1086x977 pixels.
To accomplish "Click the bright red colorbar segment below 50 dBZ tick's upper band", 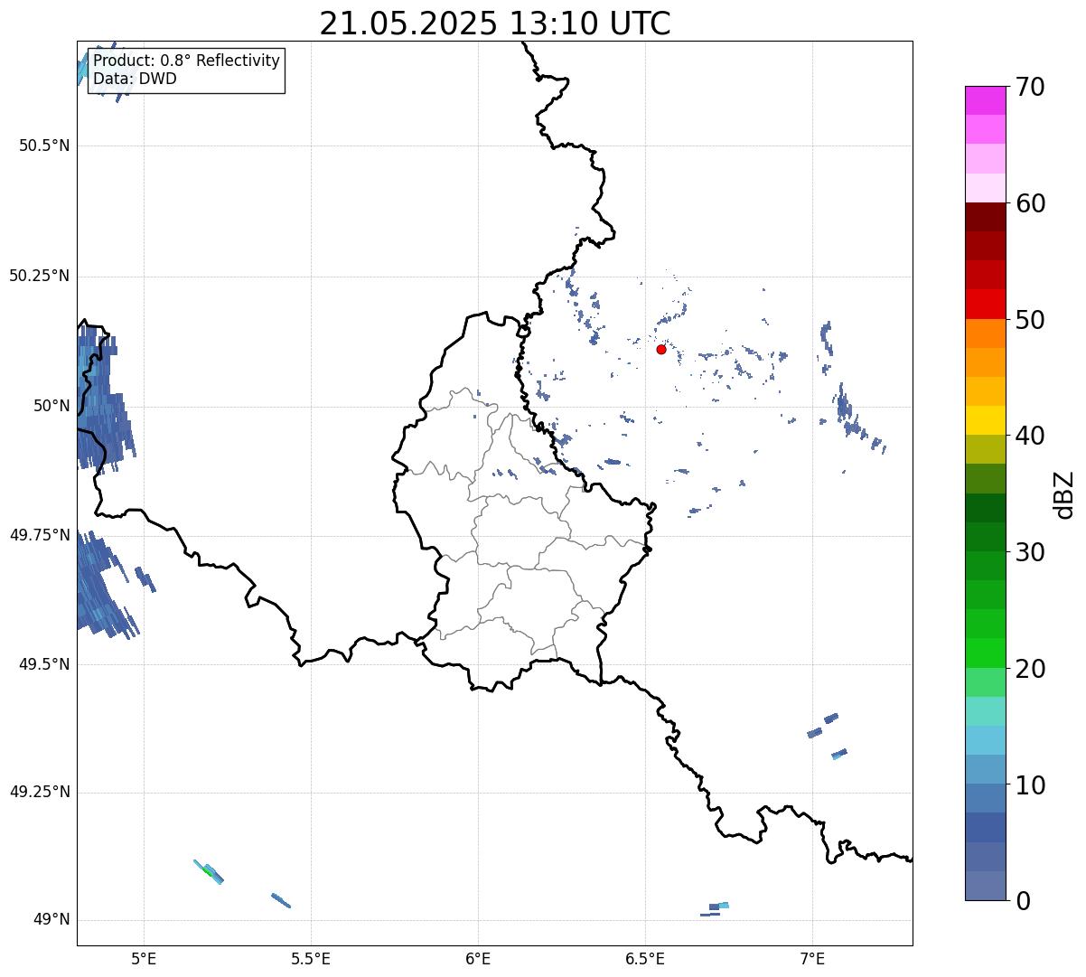I will (985, 305).
